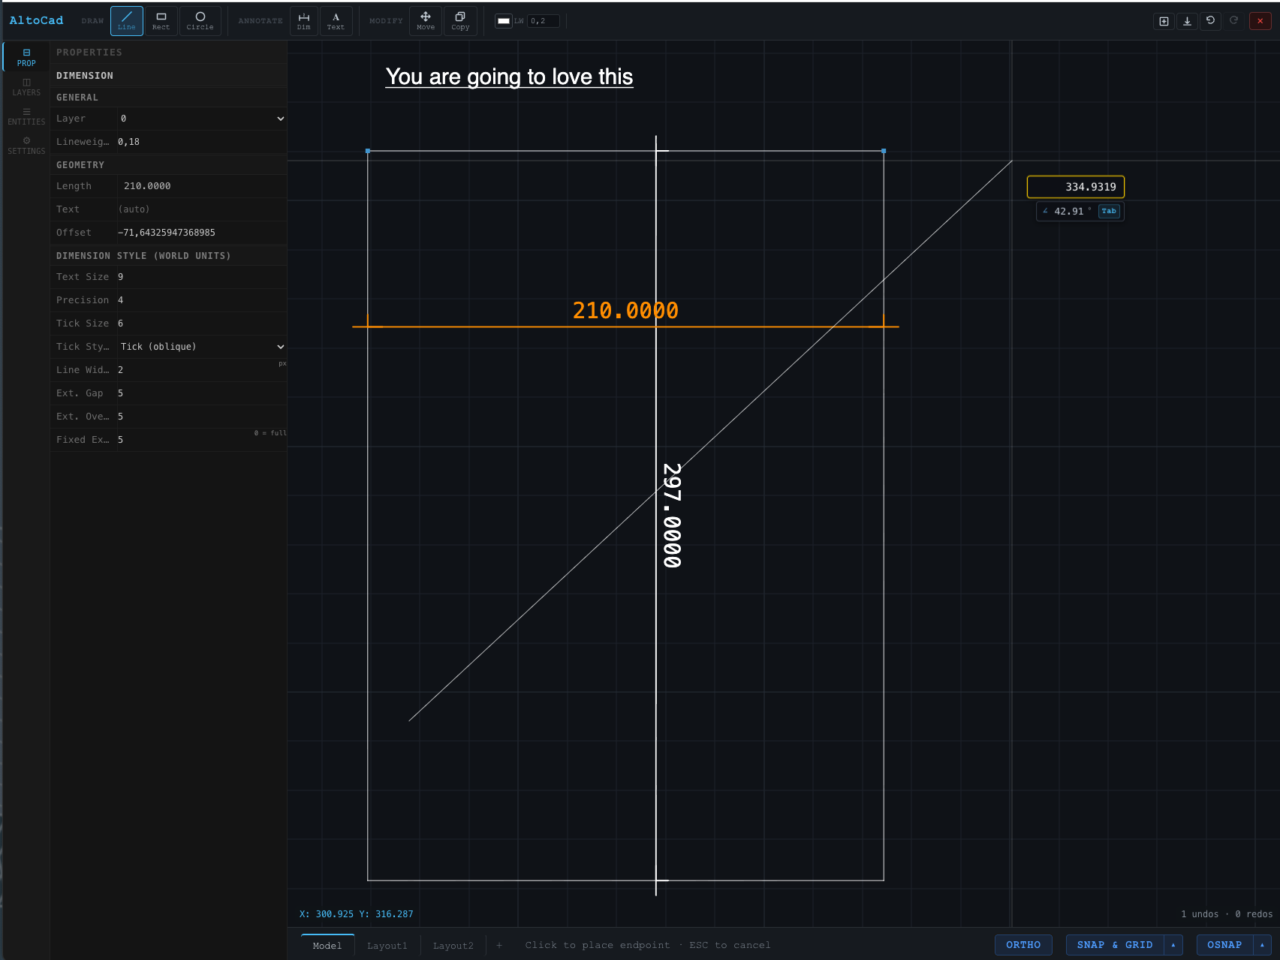Screen dimensions: 1280x960
Task: Open the Settings panel in the sidebar
Action: [x=26, y=145]
